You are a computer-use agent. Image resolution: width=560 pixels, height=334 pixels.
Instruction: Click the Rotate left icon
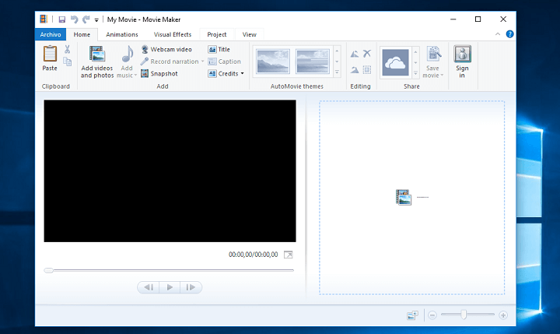(355, 54)
